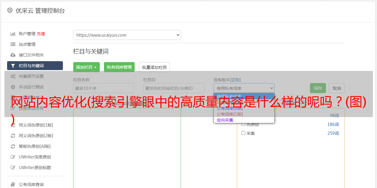377x188 pixels.
Task: Click the 259词 count
Action: click(x=333, y=133)
